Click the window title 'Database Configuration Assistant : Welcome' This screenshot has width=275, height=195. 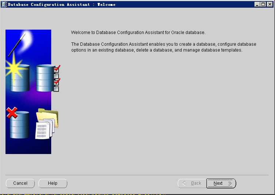pos(61,4)
